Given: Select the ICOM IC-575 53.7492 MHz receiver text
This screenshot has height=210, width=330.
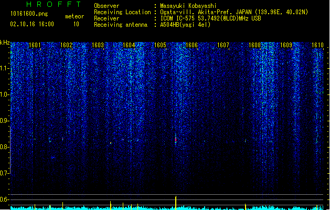Looking at the screenshot, I should pyautogui.click(x=211, y=18).
